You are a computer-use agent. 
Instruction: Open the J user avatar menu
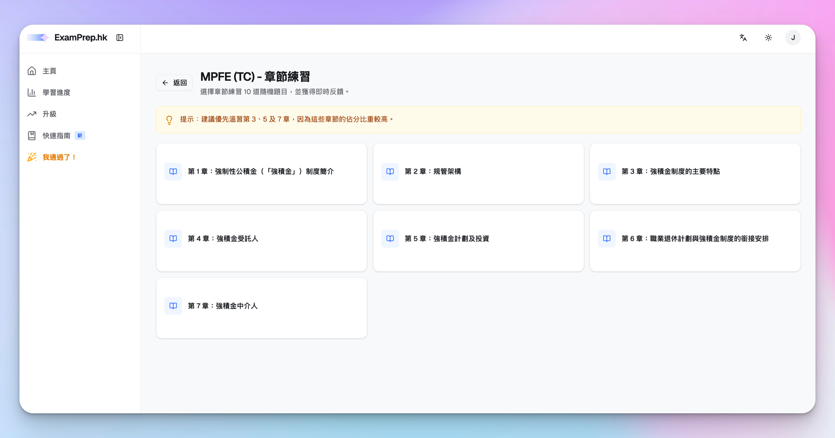click(x=793, y=38)
